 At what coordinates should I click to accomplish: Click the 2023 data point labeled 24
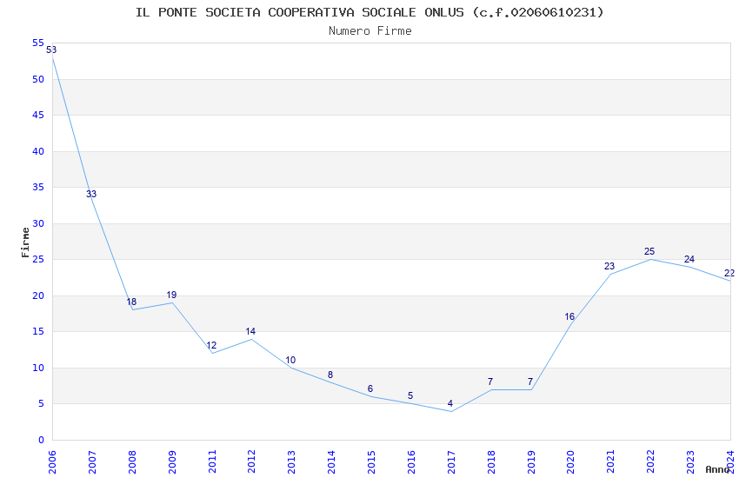pyautogui.click(x=689, y=259)
